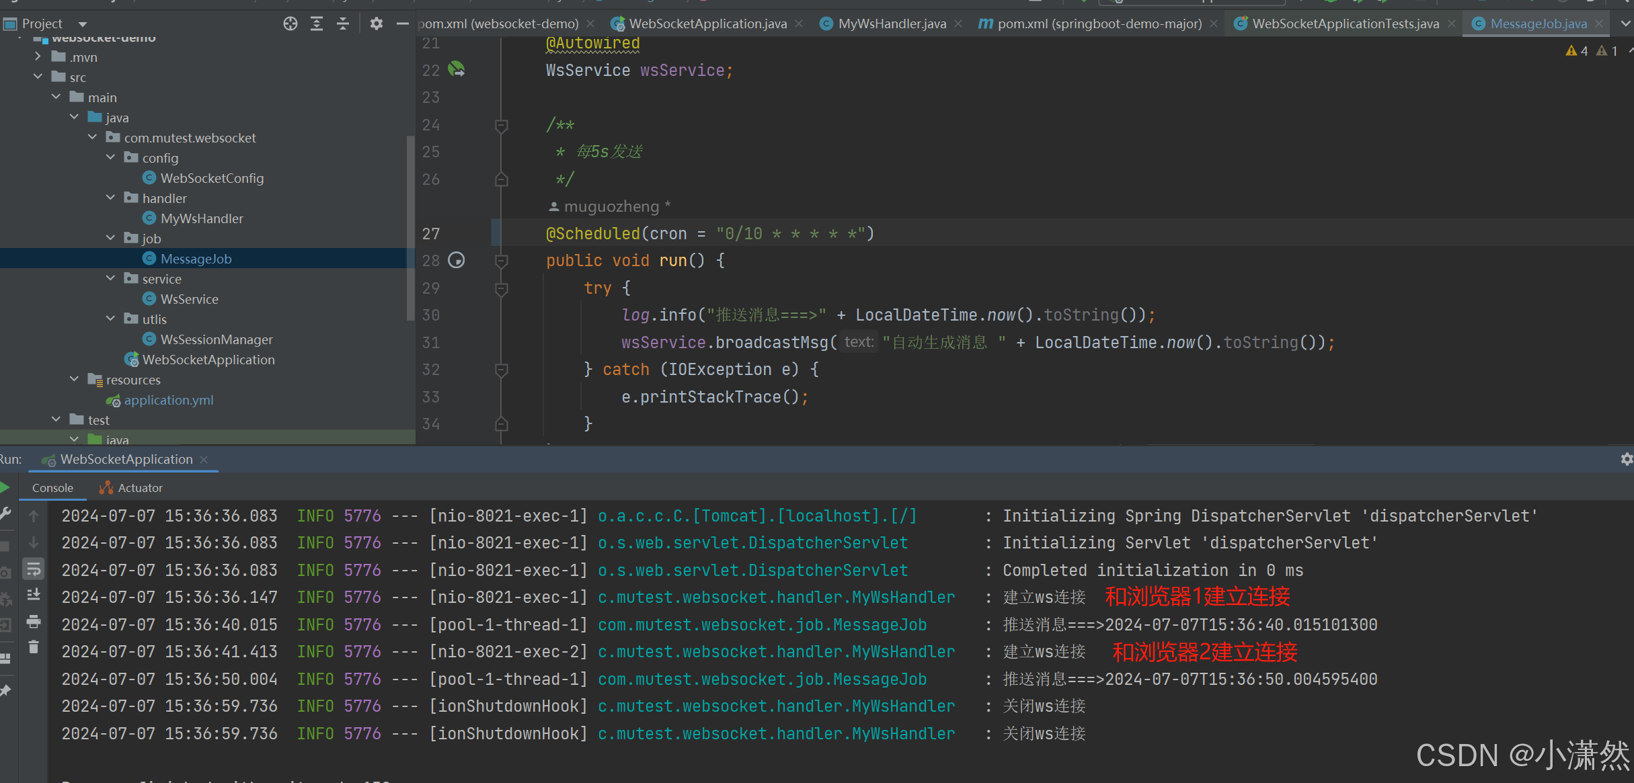Image resolution: width=1634 pixels, height=783 pixels.
Task: Click the camera thread dump icon
Action: (x=5, y=573)
